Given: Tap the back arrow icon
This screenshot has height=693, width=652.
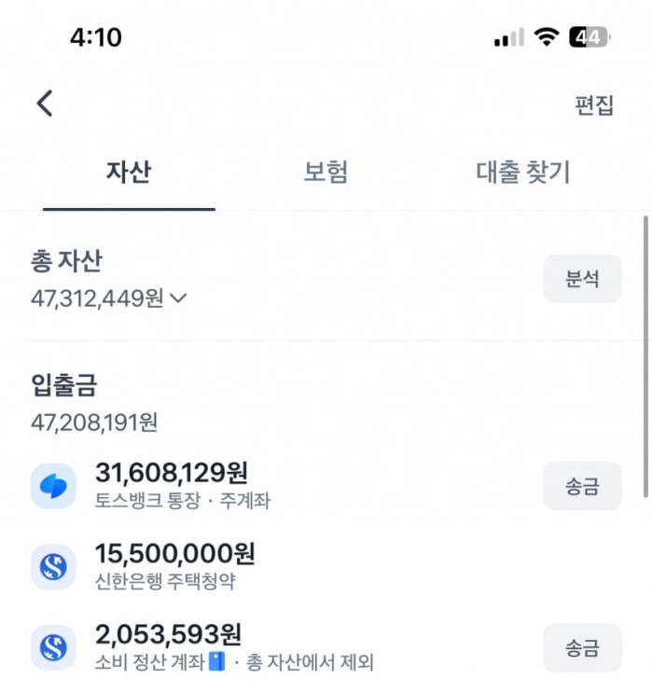Looking at the screenshot, I should (x=45, y=104).
